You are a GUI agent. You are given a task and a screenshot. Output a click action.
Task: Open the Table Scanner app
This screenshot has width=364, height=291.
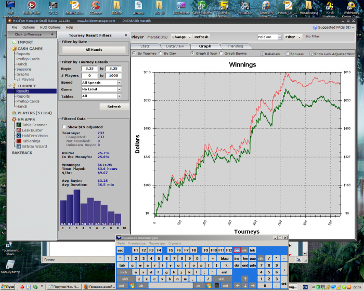coord(33,125)
